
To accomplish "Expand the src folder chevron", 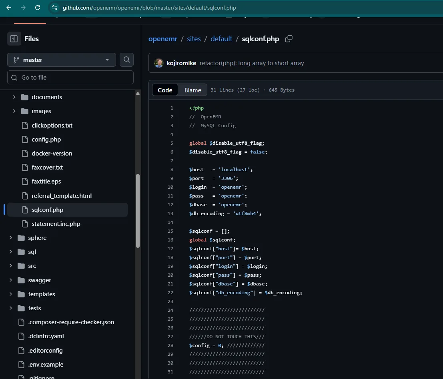I will pos(11,265).
